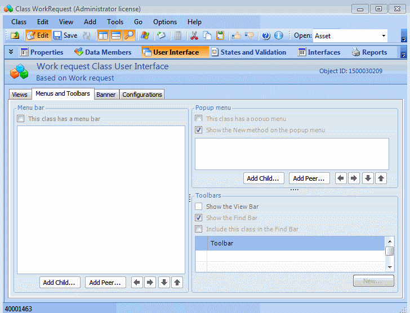Click the horizontal split layout icon
This screenshot has width=410, height=313.
[x=116, y=35]
